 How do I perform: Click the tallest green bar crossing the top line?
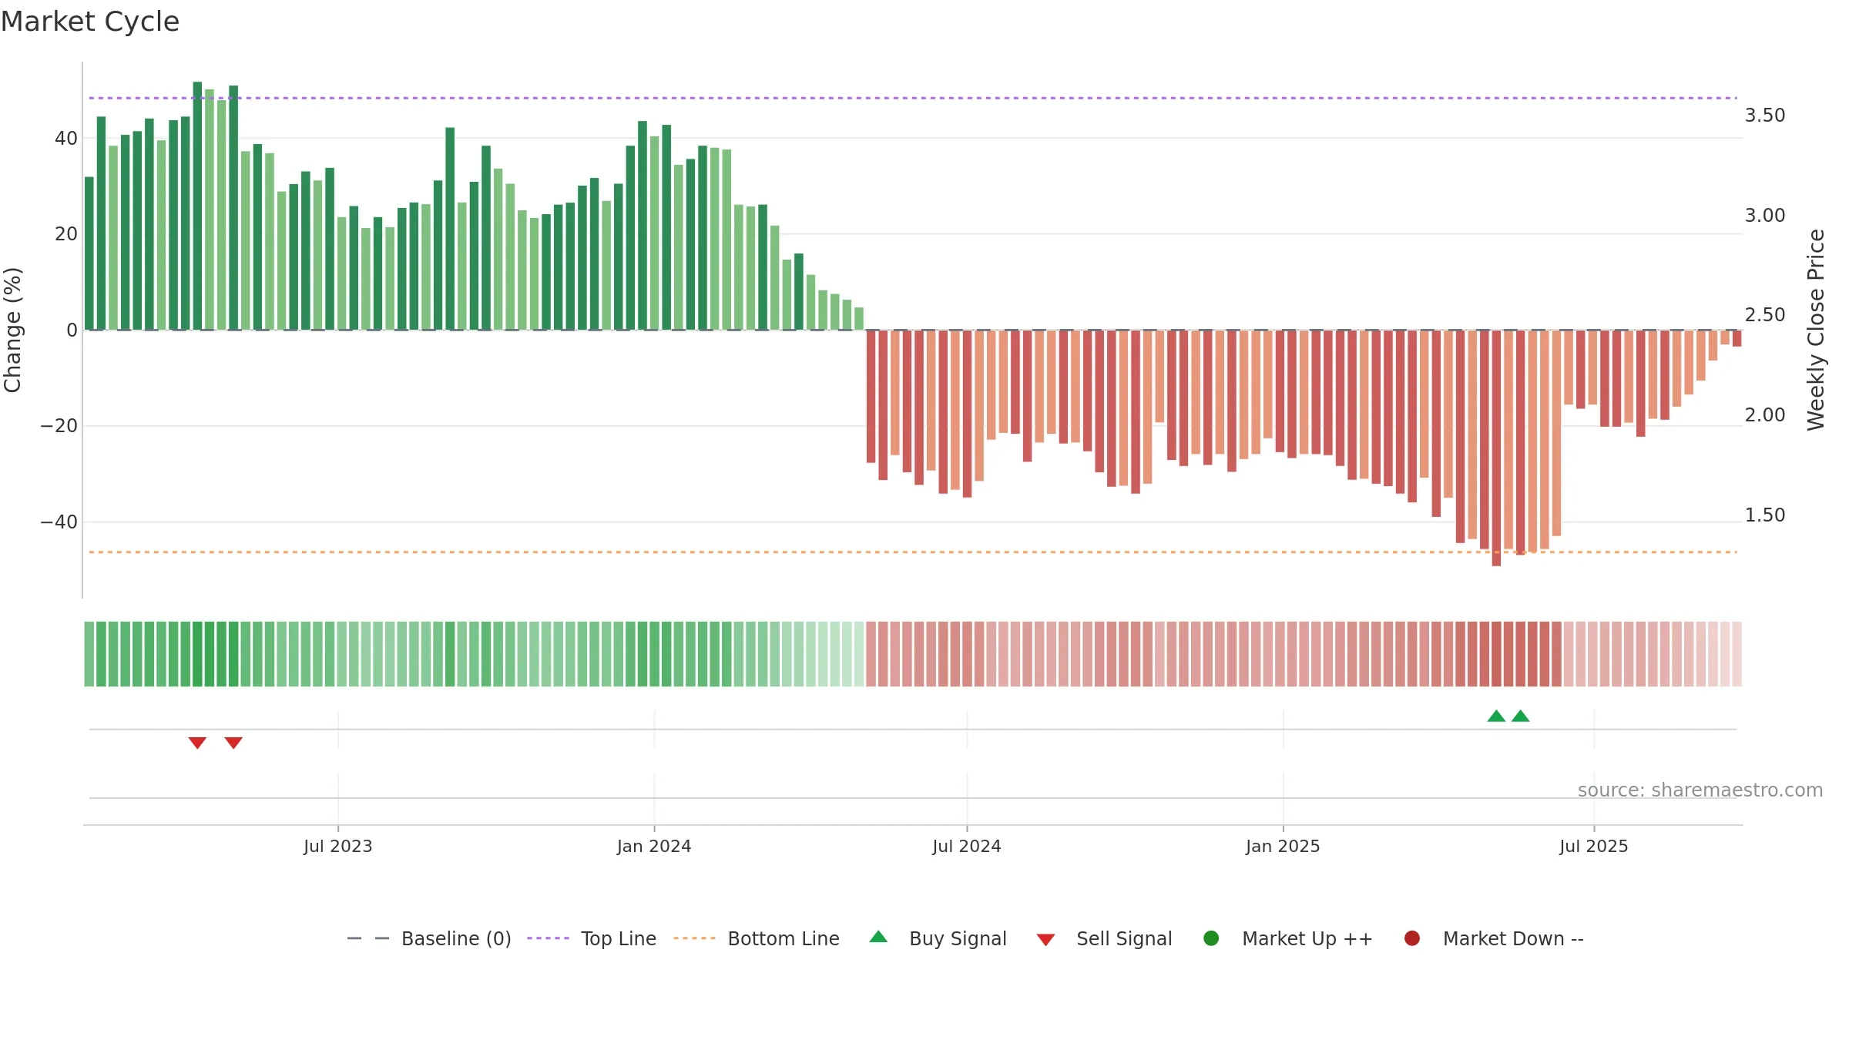197,206
